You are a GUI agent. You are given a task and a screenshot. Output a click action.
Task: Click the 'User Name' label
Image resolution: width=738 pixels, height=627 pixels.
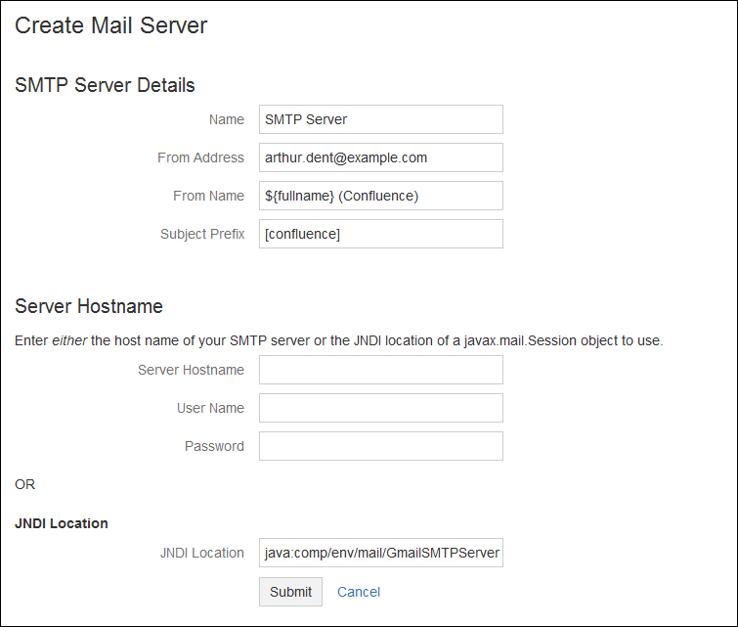tap(210, 408)
